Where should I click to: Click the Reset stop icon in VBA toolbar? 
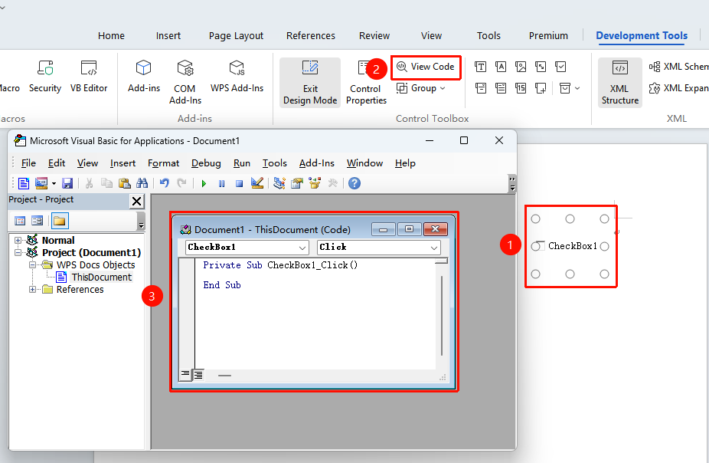(x=239, y=183)
